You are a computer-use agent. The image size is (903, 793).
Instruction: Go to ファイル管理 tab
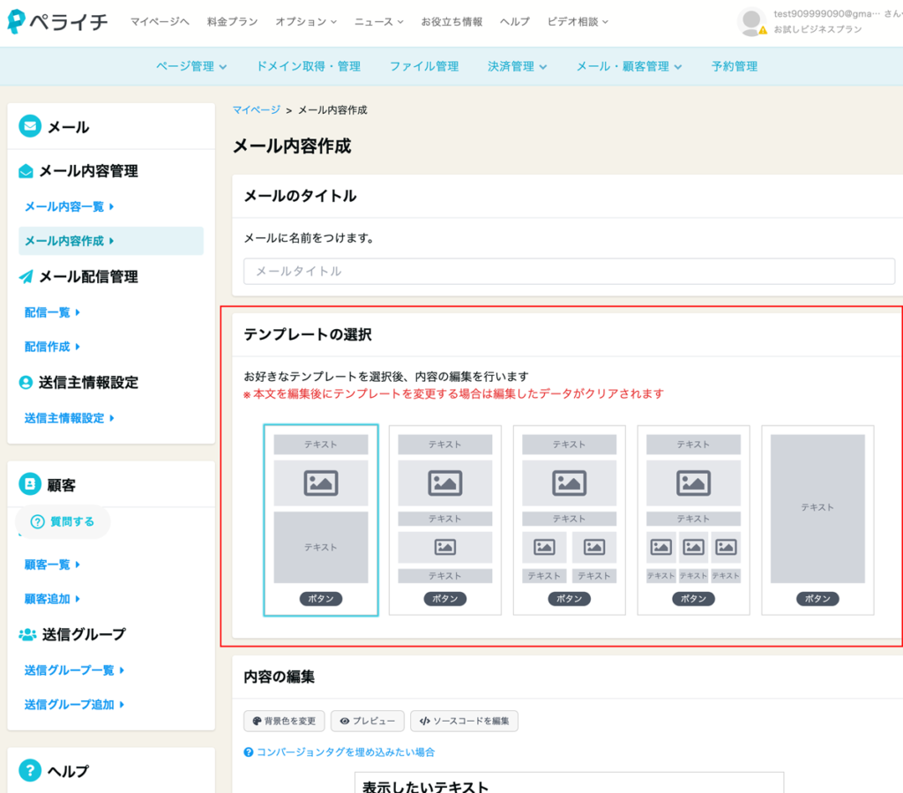[x=424, y=66]
